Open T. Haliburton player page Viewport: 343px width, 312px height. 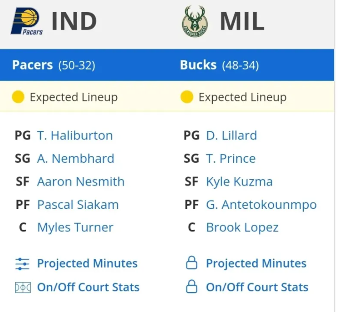coord(75,136)
